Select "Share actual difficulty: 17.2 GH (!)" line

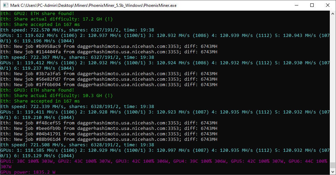tap(57, 19)
